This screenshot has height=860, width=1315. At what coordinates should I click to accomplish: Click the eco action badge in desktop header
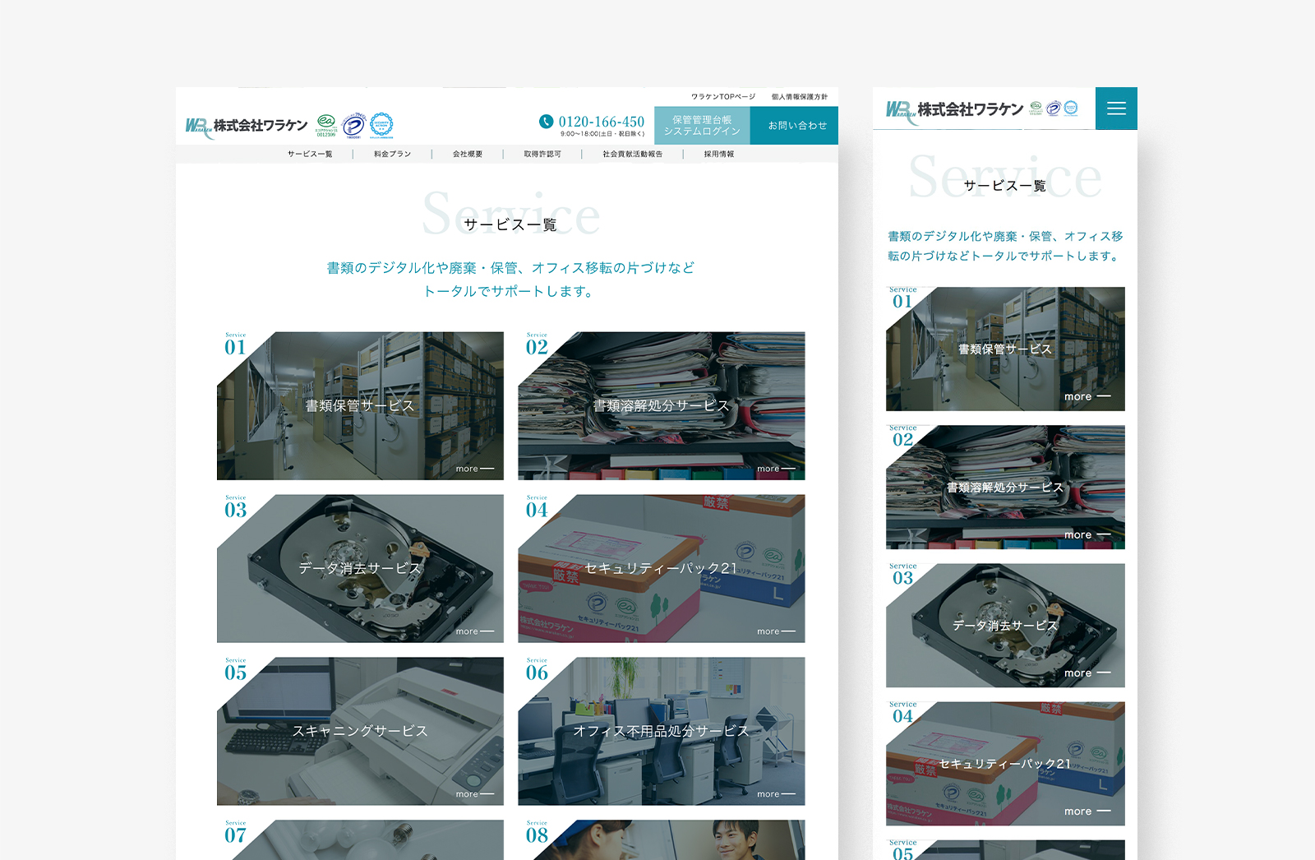pos(326,125)
